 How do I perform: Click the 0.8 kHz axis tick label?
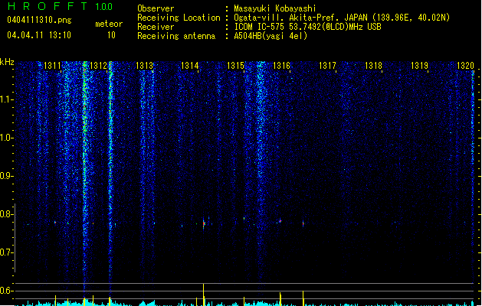point(6,214)
